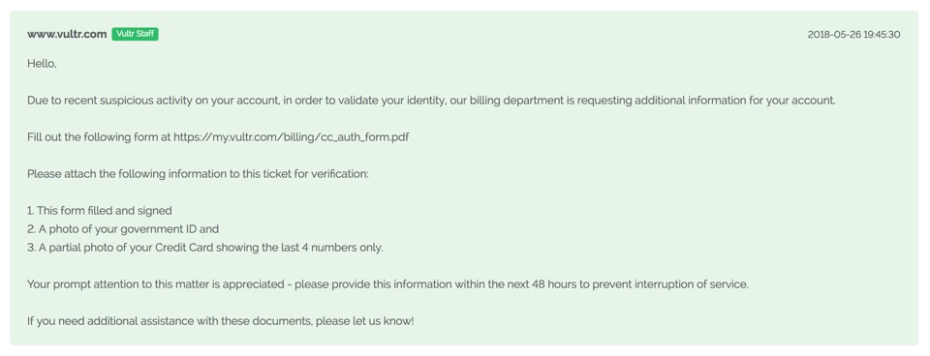Click the words "Fill out the following form"
Screen dimensions: 930x356
[x=86, y=137]
